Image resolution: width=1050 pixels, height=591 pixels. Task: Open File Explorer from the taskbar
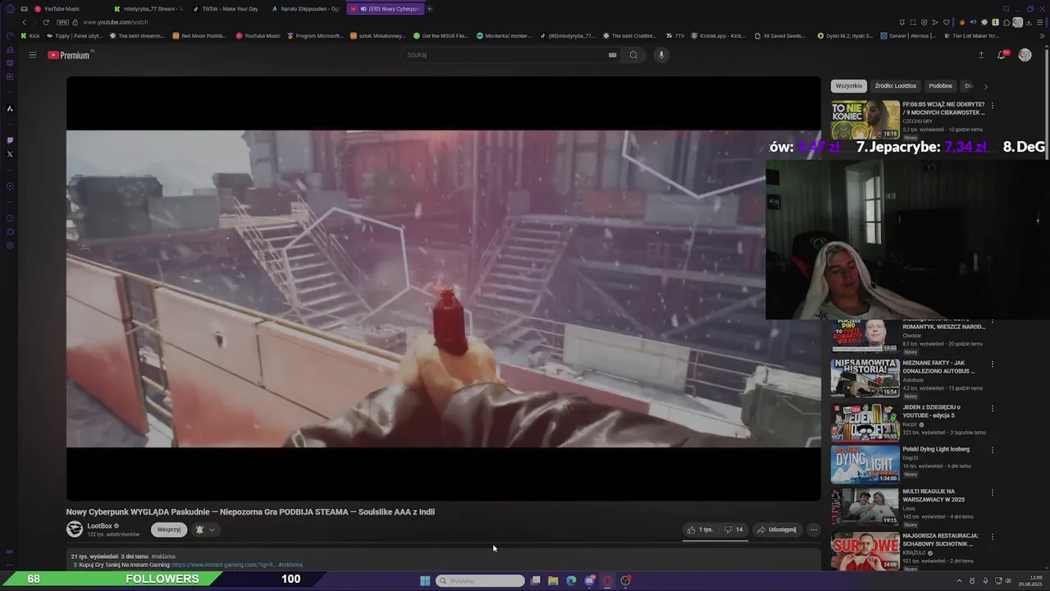[x=553, y=581]
